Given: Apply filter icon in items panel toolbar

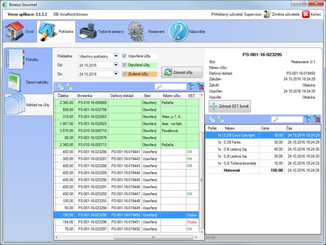Looking at the screenshot, I should [x=307, y=119].
